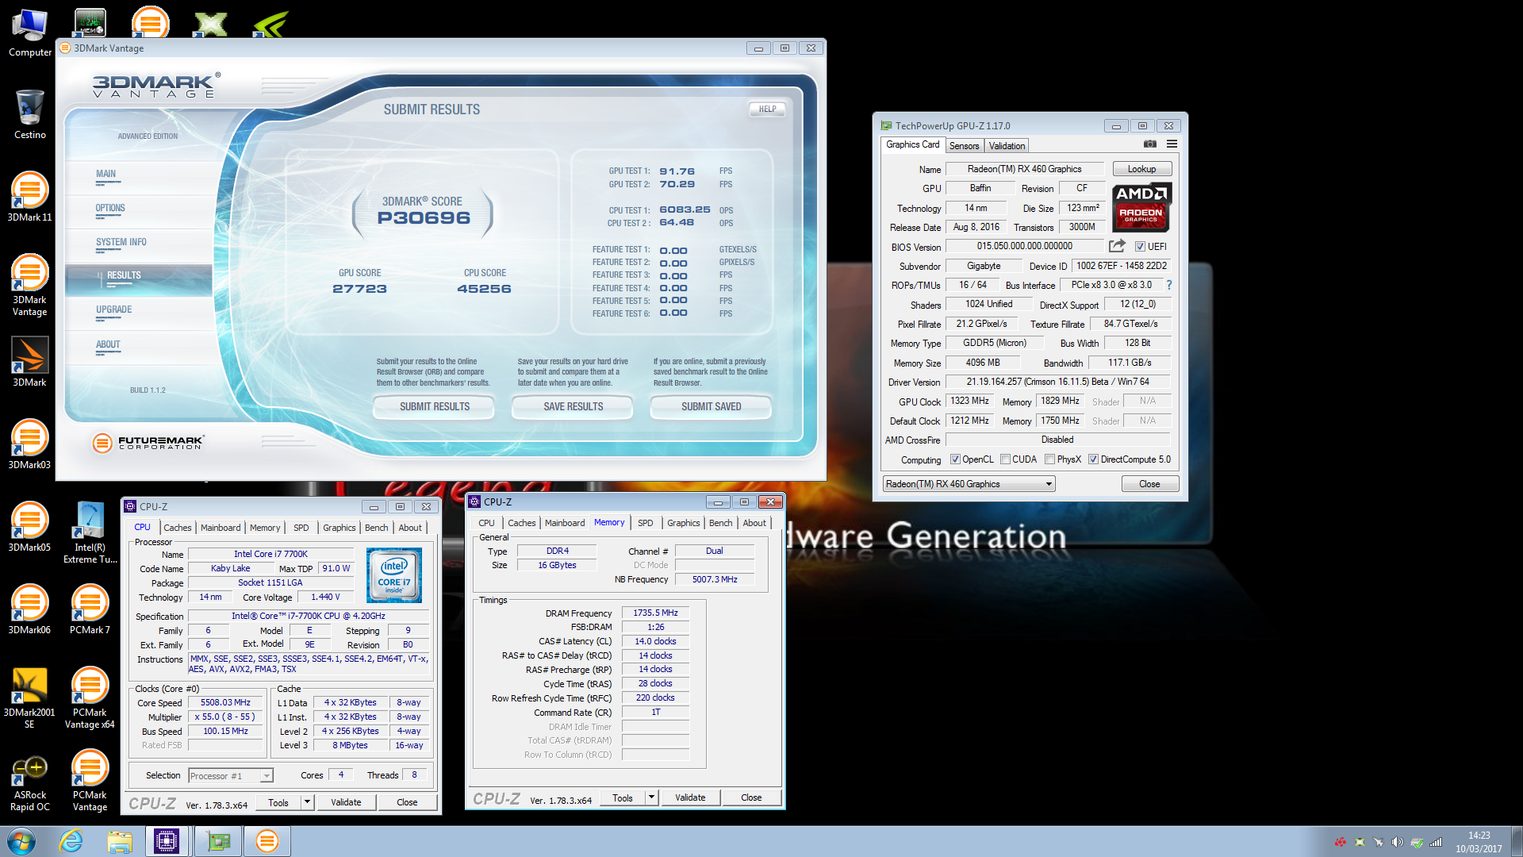The width and height of the screenshot is (1523, 857).
Task: Launch the 3DMark 11 desktop shortcut
Action: (29, 196)
